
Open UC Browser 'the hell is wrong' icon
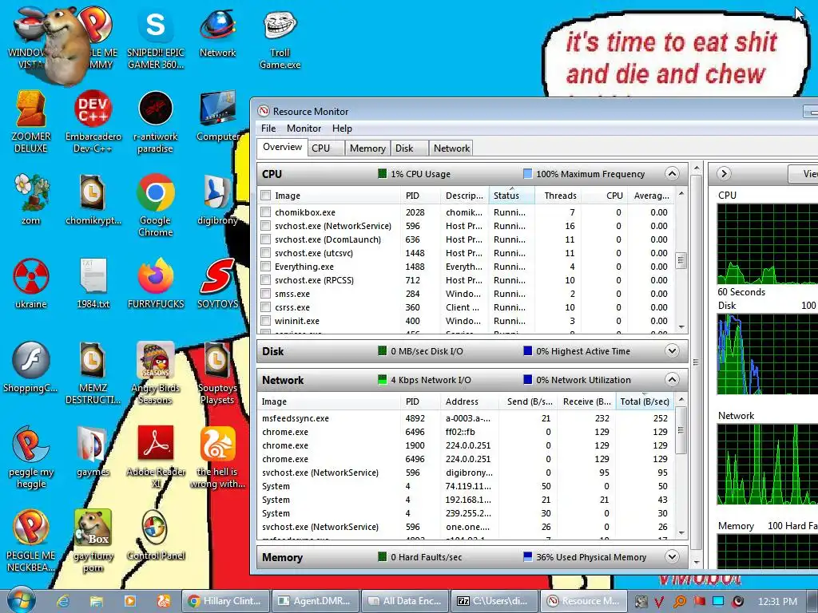(217, 457)
